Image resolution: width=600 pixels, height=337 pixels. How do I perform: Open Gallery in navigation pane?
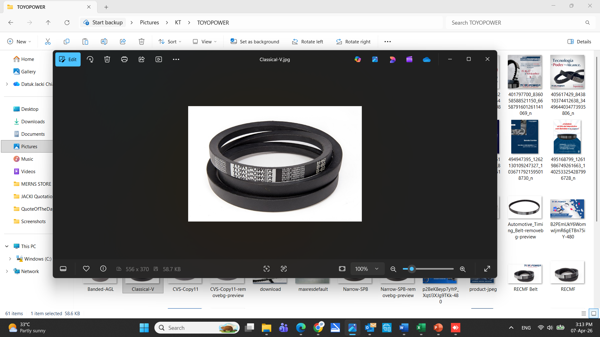[x=28, y=71]
